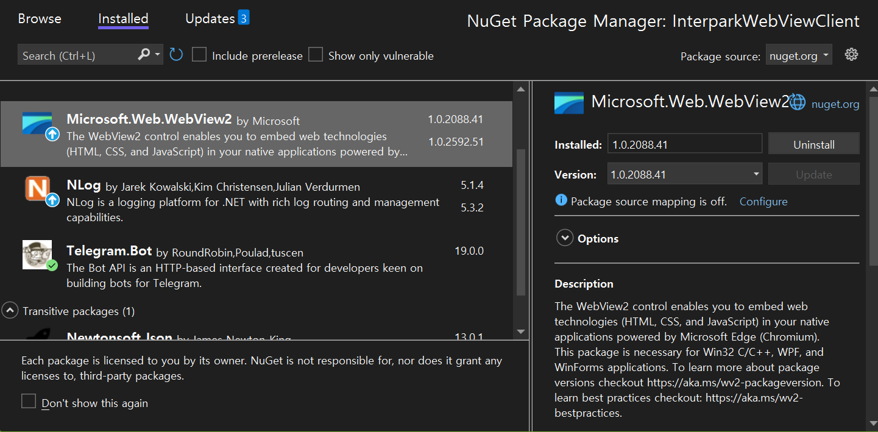Click the WebView2 logo in the details pane
The height and width of the screenshot is (432, 878).
coord(569,103)
